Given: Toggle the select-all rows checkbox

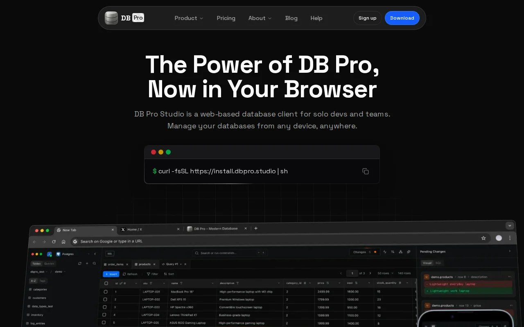Looking at the screenshot, I should click(x=106, y=283).
